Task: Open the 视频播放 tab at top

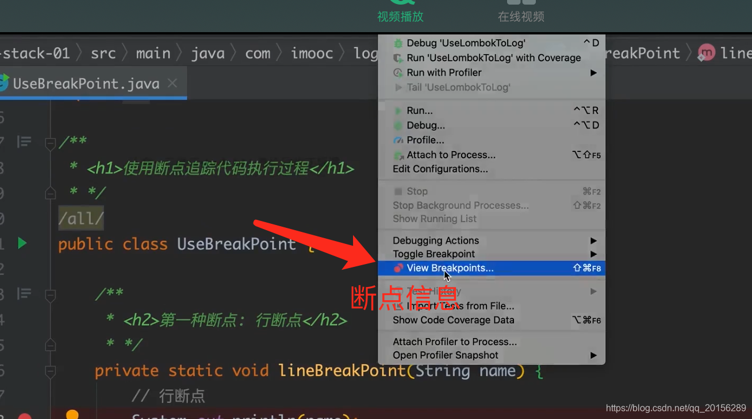Action: point(400,11)
